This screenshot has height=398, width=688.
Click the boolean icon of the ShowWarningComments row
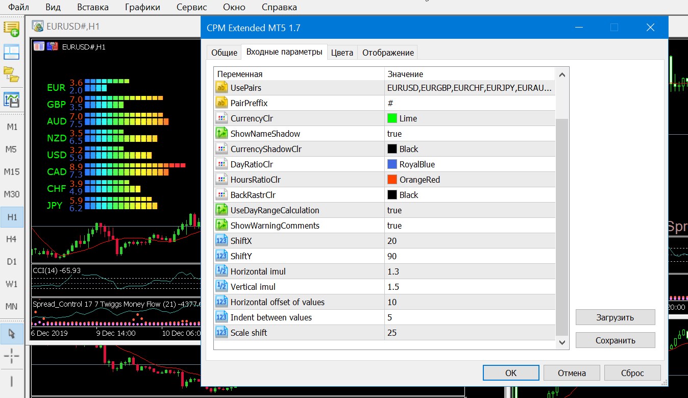click(222, 226)
